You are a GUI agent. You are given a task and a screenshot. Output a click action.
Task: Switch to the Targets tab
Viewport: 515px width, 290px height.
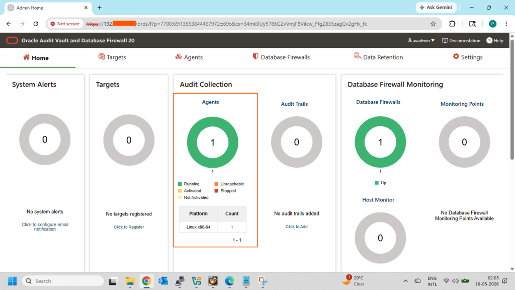pyautogui.click(x=112, y=57)
